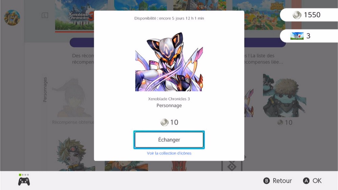The height and width of the screenshot is (190, 338).
Task: Select the furry hooded character icon costing 10
Action: 285,96
